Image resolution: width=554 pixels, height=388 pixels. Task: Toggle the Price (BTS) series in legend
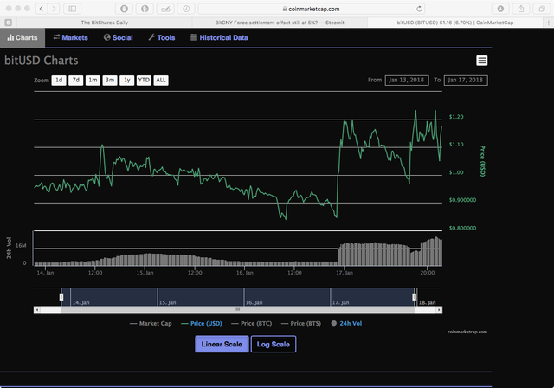pyautogui.click(x=301, y=323)
